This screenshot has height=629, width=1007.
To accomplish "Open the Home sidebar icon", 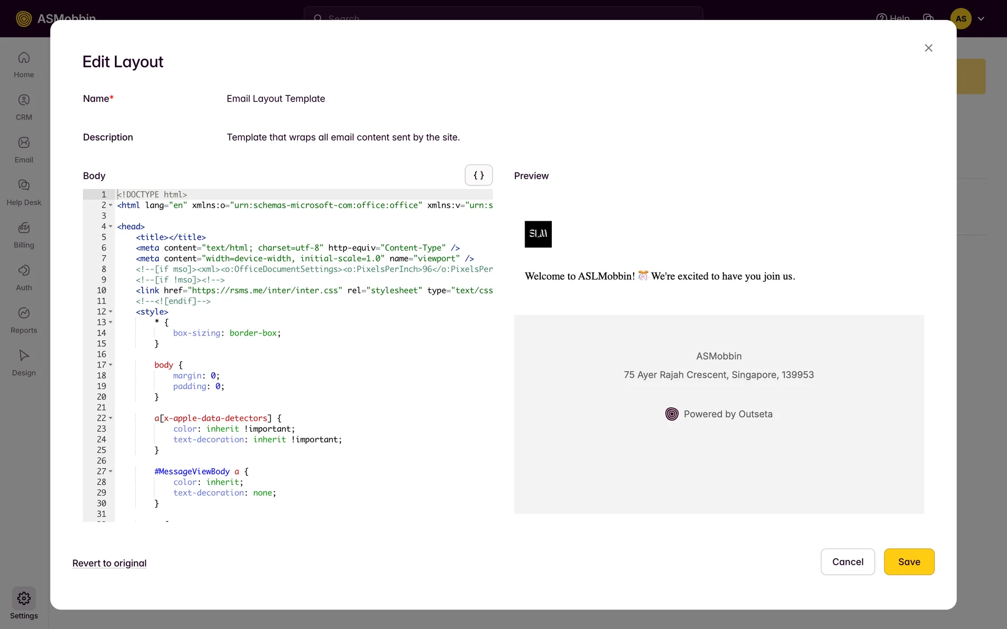I will click(x=24, y=58).
